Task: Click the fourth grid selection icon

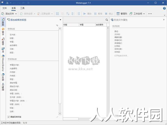Action: [x=73, y=14]
